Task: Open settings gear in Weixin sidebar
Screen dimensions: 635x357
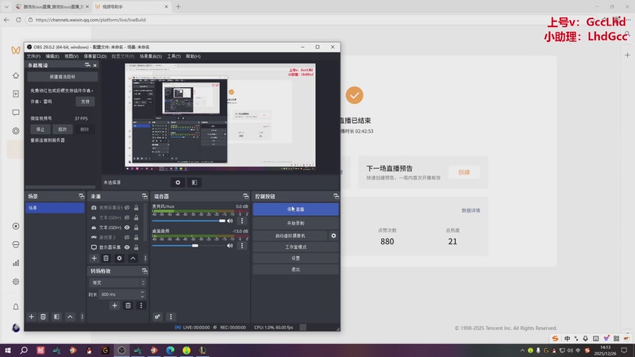Action: click(16, 282)
